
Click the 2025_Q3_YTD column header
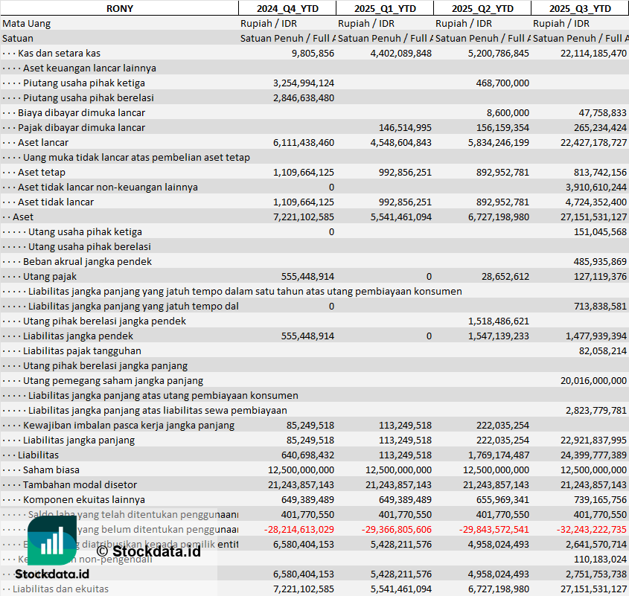pos(580,8)
